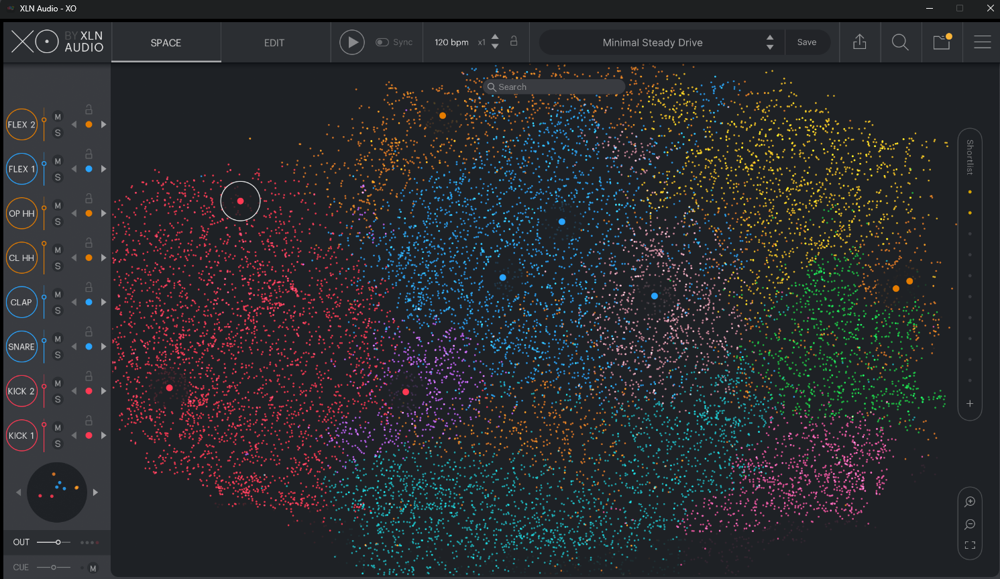Zoom out of the sample space
The width and height of the screenshot is (1000, 579).
pyautogui.click(x=970, y=524)
